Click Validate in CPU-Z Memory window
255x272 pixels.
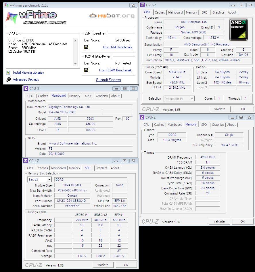pos(219,221)
